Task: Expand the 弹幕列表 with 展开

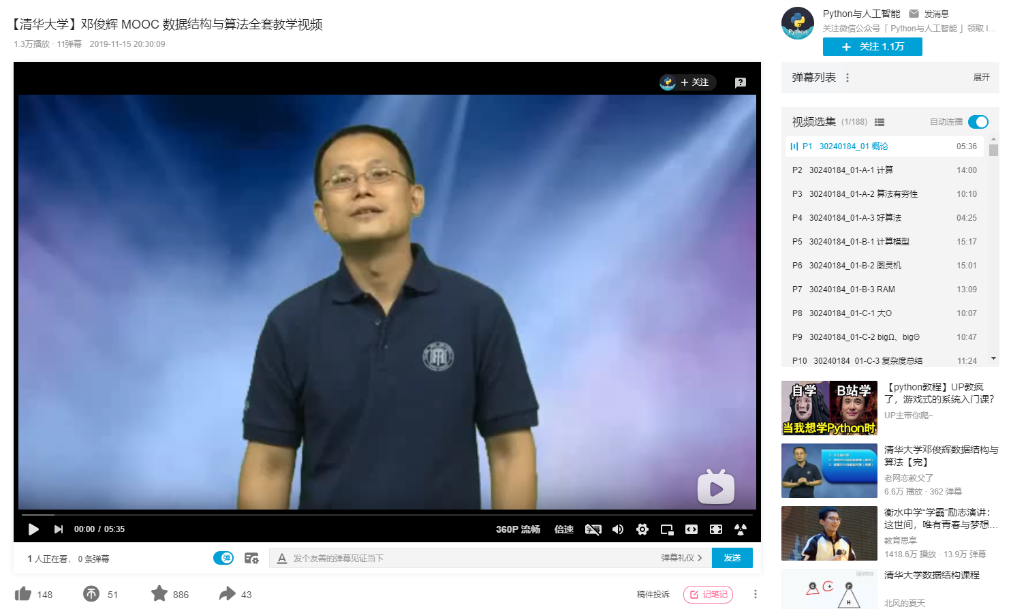Action: coord(981,78)
